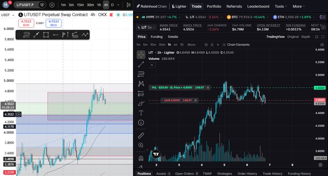Viewport: 328px width, 176px height.
Task: Open the position forecasting tools in Lighter sidebar
Action: pos(141,94)
